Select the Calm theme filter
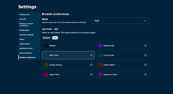The image size is (173, 94). point(55,38)
